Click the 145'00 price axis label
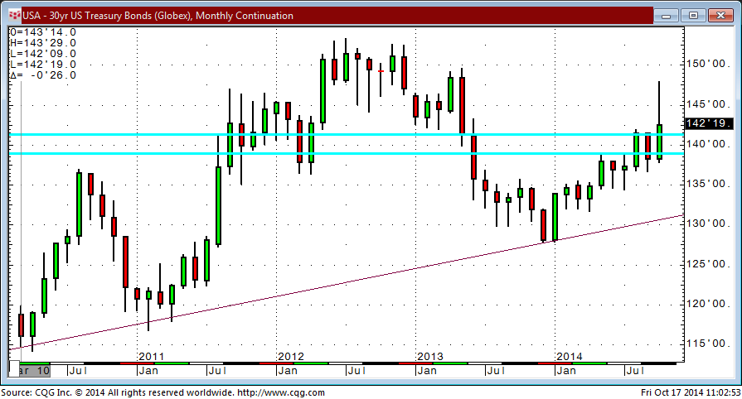The height and width of the screenshot is (399, 742). coord(706,104)
